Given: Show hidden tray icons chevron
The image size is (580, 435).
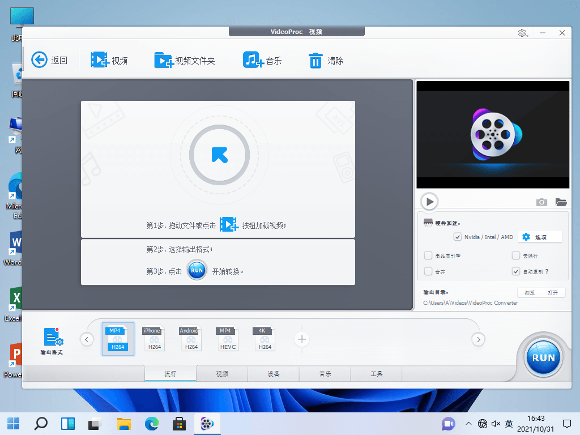Looking at the screenshot, I should tap(468, 424).
